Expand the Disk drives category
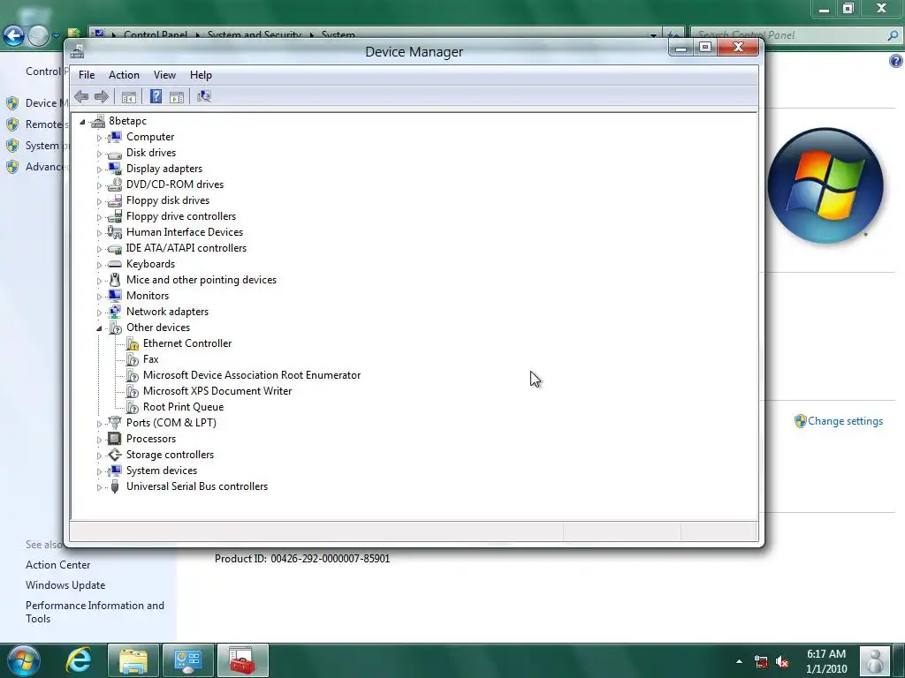 point(99,154)
